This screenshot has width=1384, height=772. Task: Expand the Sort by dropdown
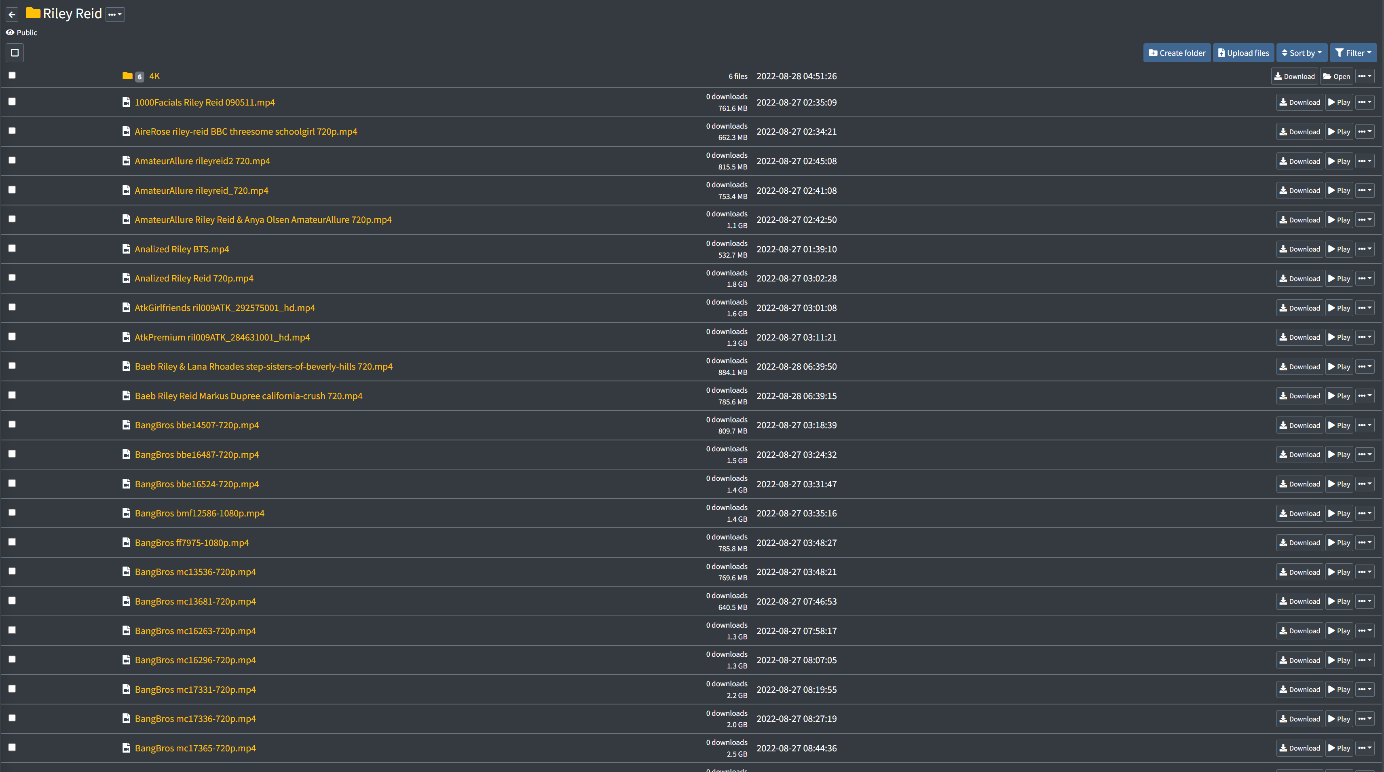pos(1301,53)
